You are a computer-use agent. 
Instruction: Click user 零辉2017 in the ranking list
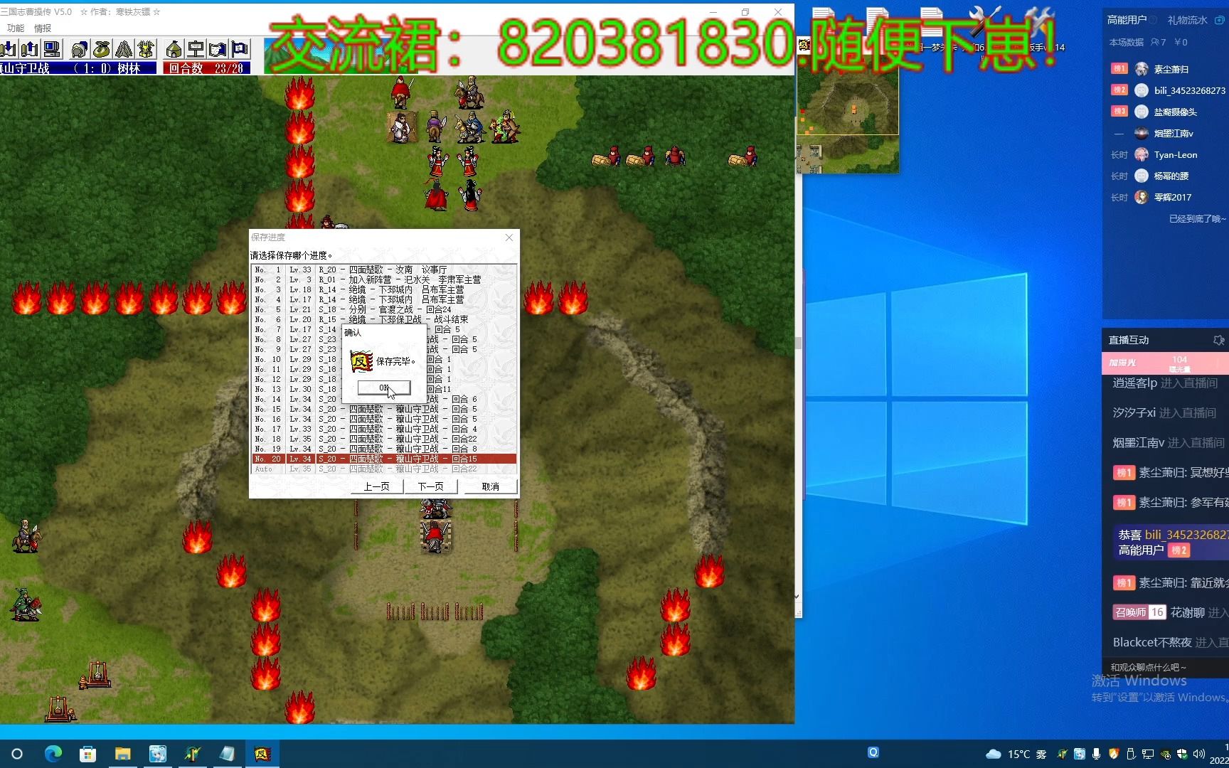click(x=1172, y=197)
